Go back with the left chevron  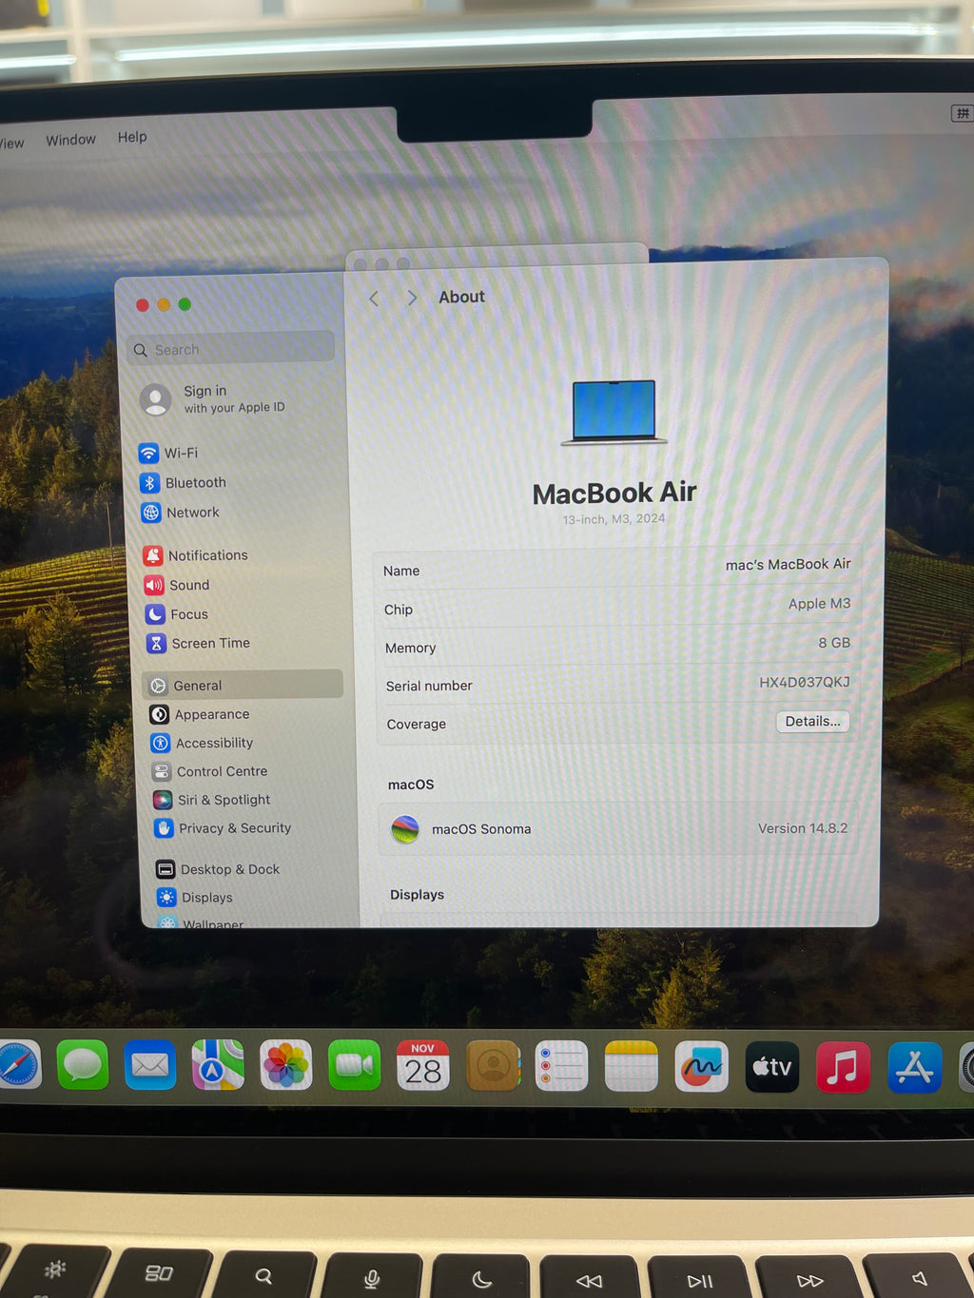[374, 299]
